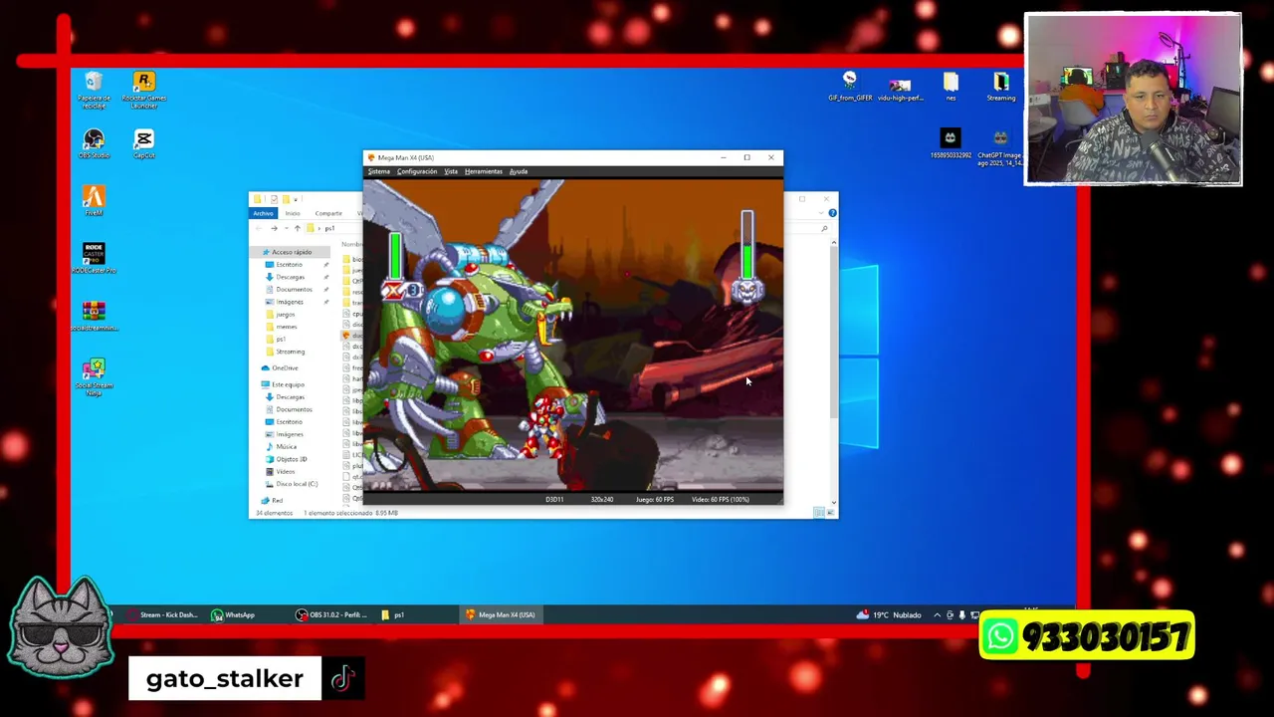Switch to OBS 31.0.2 in the taskbar
The width and height of the screenshot is (1274, 717).
[x=331, y=614]
